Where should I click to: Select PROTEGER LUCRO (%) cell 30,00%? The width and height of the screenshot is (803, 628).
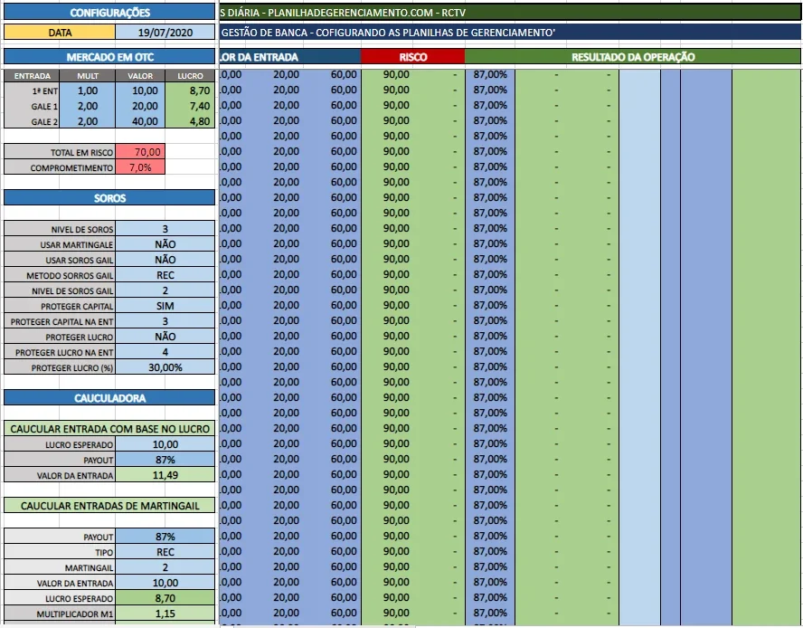(165, 367)
